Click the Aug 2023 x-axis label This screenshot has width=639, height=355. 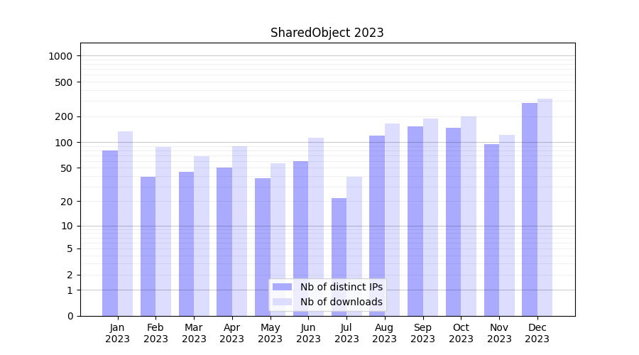(385, 333)
